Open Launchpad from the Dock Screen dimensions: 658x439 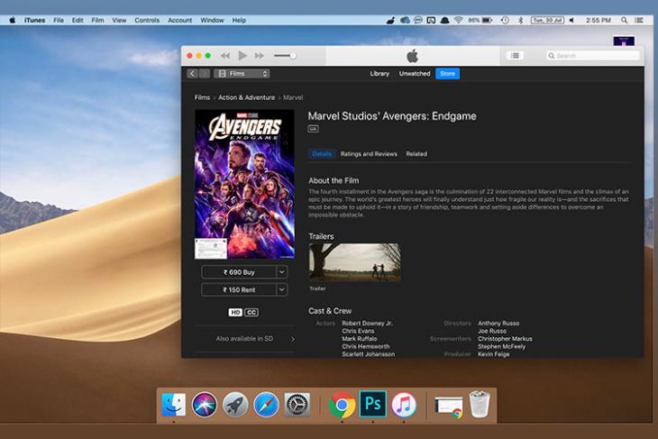point(235,405)
